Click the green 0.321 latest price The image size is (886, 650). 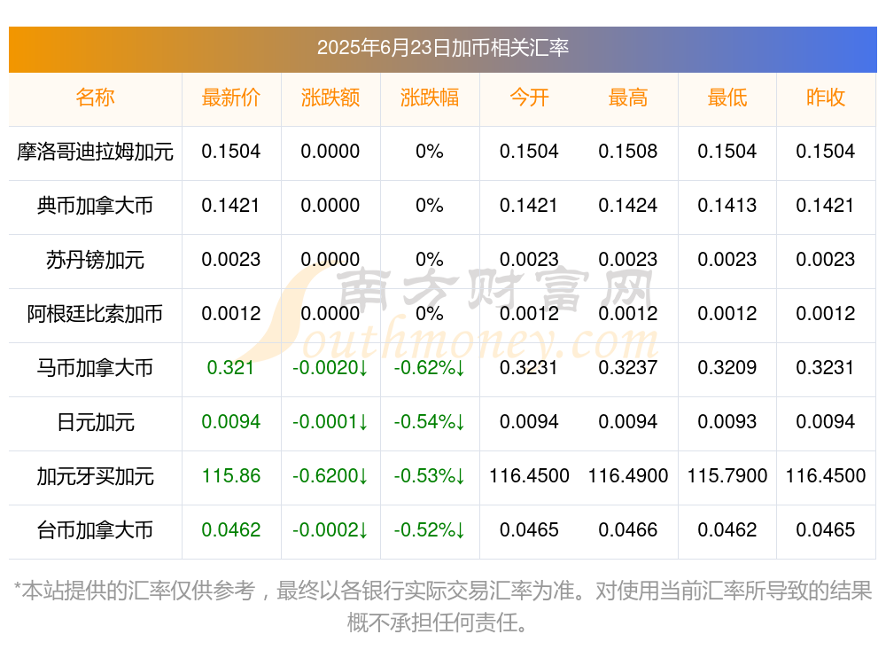230,367
